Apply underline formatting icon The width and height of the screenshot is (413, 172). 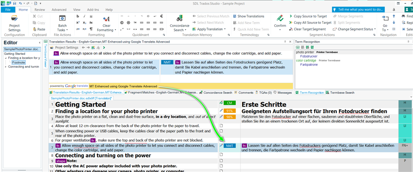click(91, 16)
